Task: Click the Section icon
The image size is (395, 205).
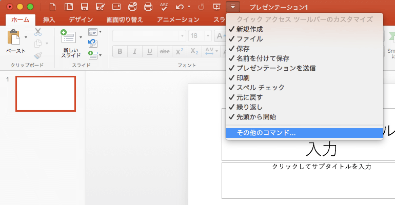Action: point(93,55)
